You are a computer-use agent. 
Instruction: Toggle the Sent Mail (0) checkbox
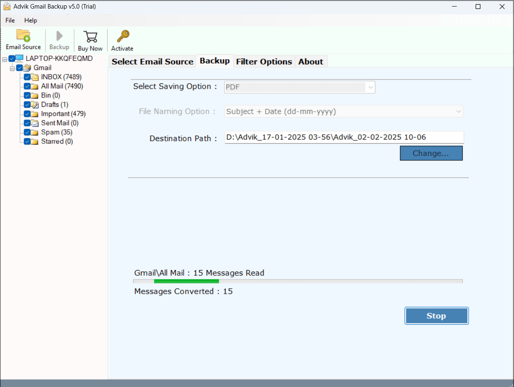[27, 123]
